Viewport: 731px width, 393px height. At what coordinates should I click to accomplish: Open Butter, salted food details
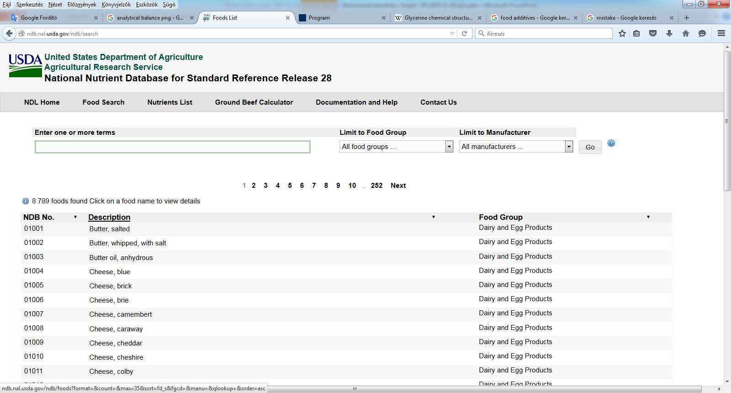pos(110,229)
